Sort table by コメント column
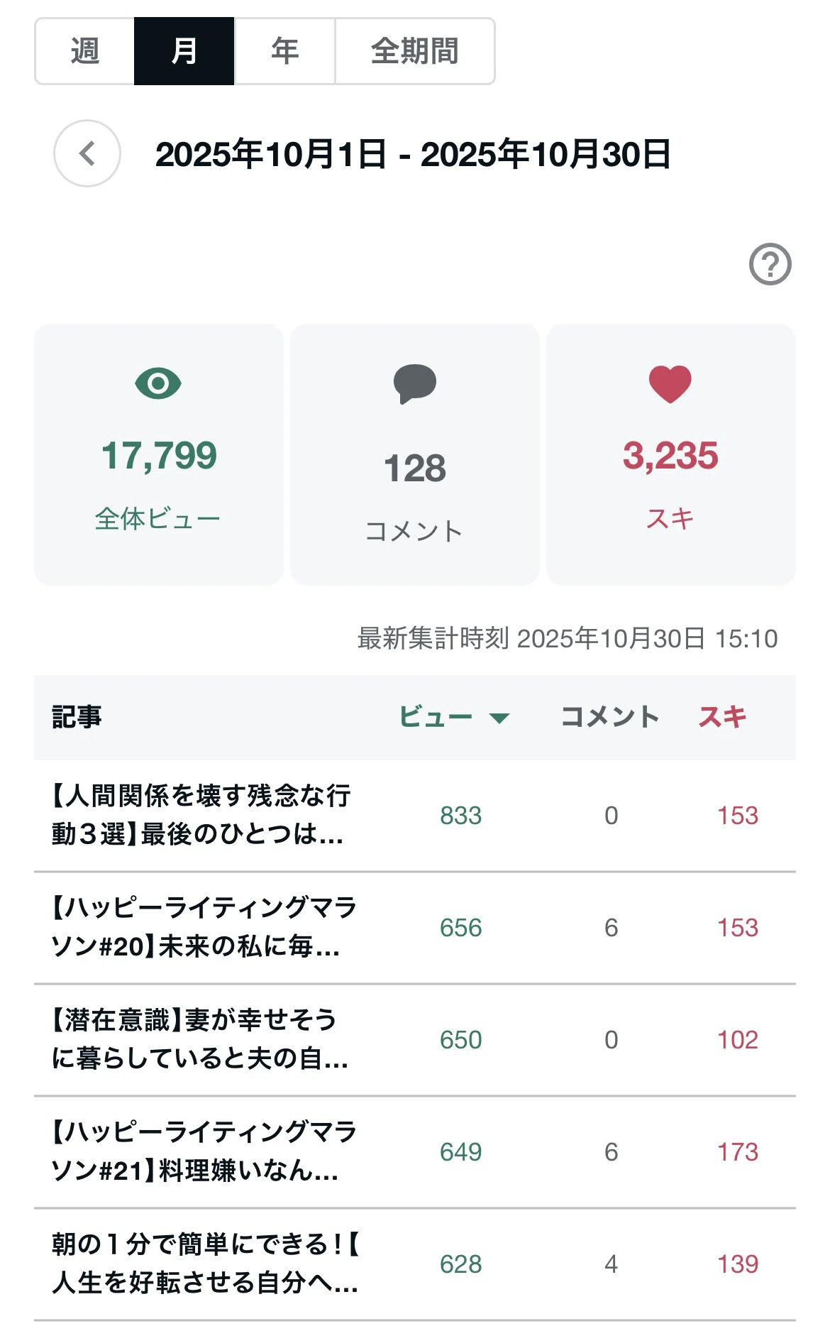Screen dimensions: 830x1331 click(610, 717)
